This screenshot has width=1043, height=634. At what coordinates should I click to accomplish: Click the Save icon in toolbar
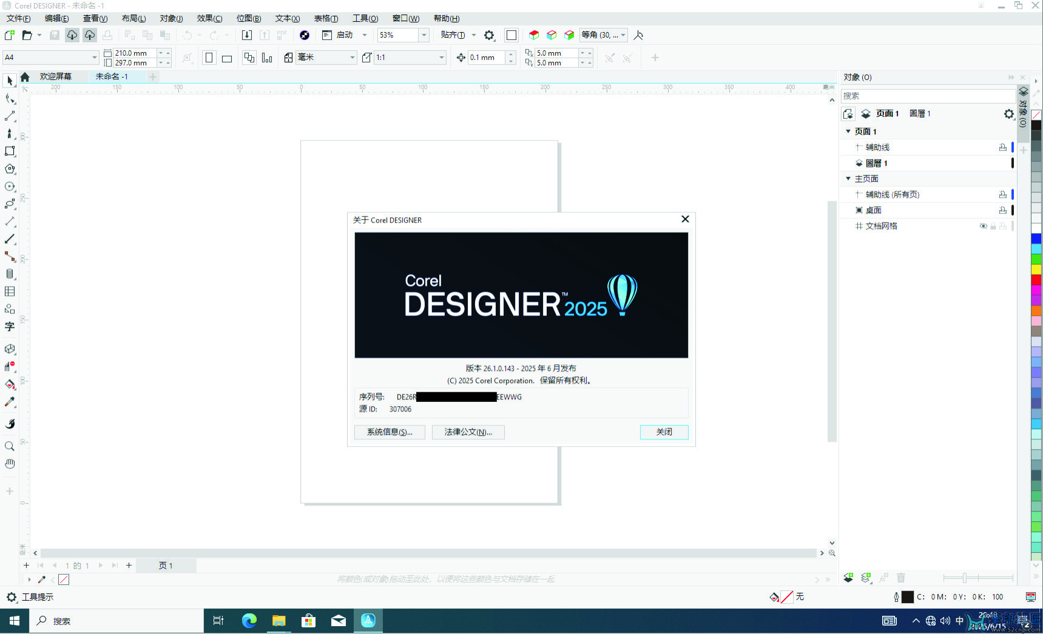point(55,35)
